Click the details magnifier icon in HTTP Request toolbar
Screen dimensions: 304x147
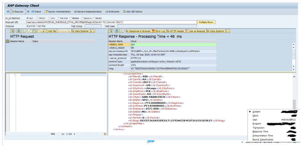click(x=12, y=31)
